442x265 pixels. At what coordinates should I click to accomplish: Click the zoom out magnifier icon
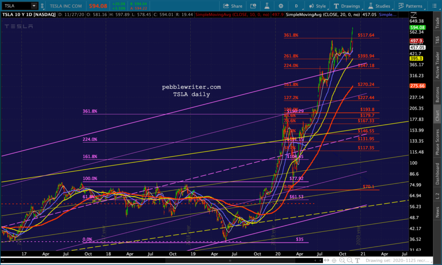(350, 261)
